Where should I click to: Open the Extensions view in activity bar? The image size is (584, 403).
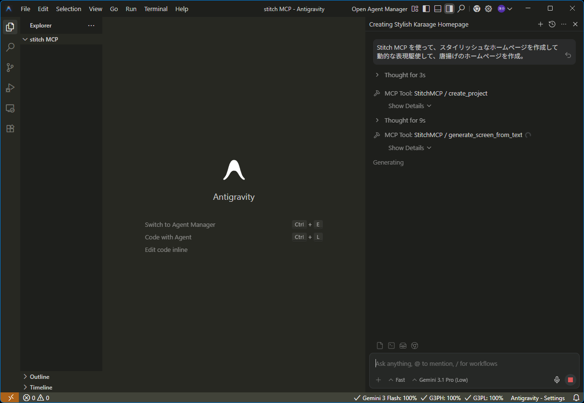pyautogui.click(x=10, y=128)
